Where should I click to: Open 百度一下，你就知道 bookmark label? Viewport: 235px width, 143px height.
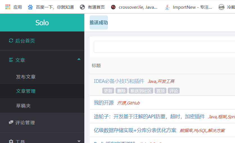click(x=55, y=7)
